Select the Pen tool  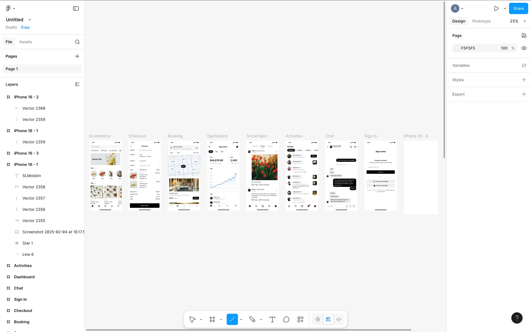tap(252, 319)
